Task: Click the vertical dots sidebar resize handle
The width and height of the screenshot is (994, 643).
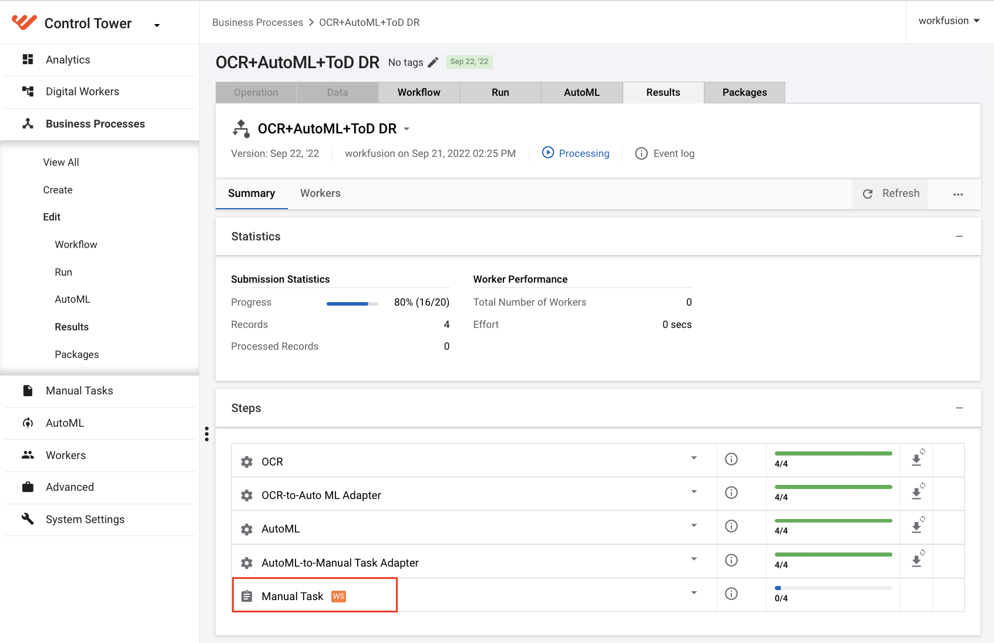Action: (207, 434)
